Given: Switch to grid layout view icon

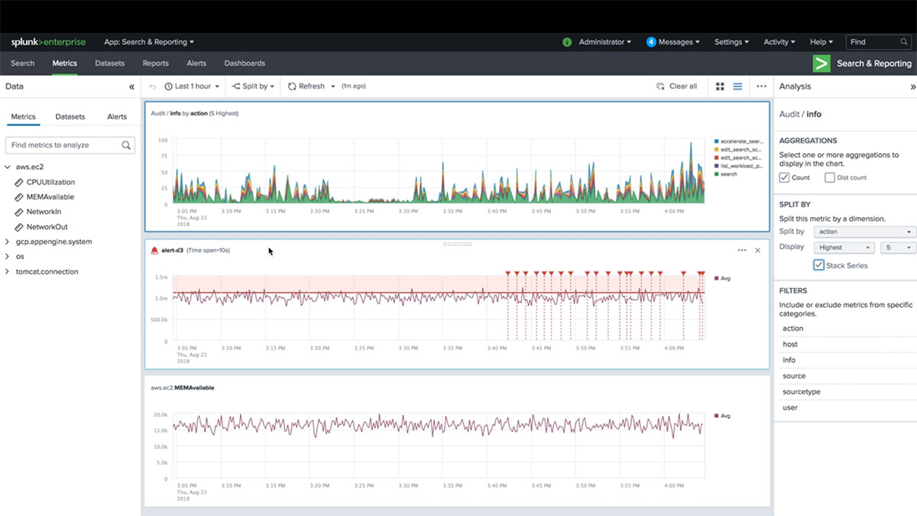Looking at the screenshot, I should pyautogui.click(x=720, y=86).
